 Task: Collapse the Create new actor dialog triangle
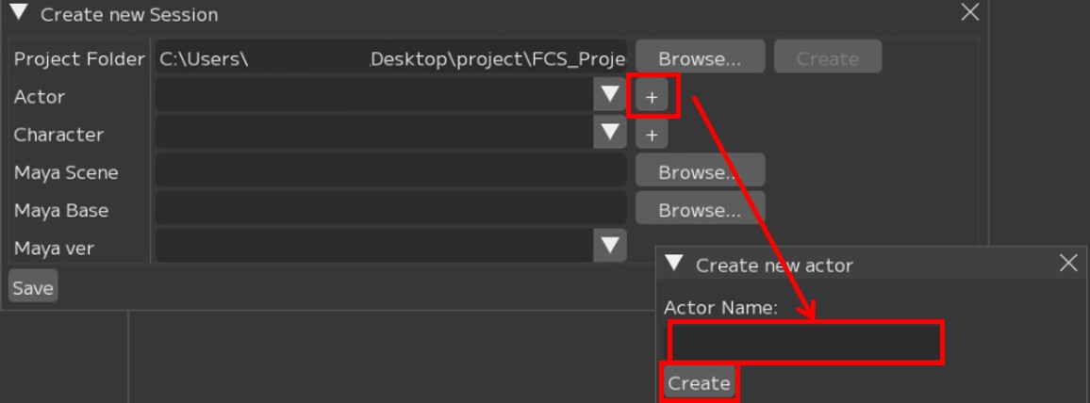673,265
